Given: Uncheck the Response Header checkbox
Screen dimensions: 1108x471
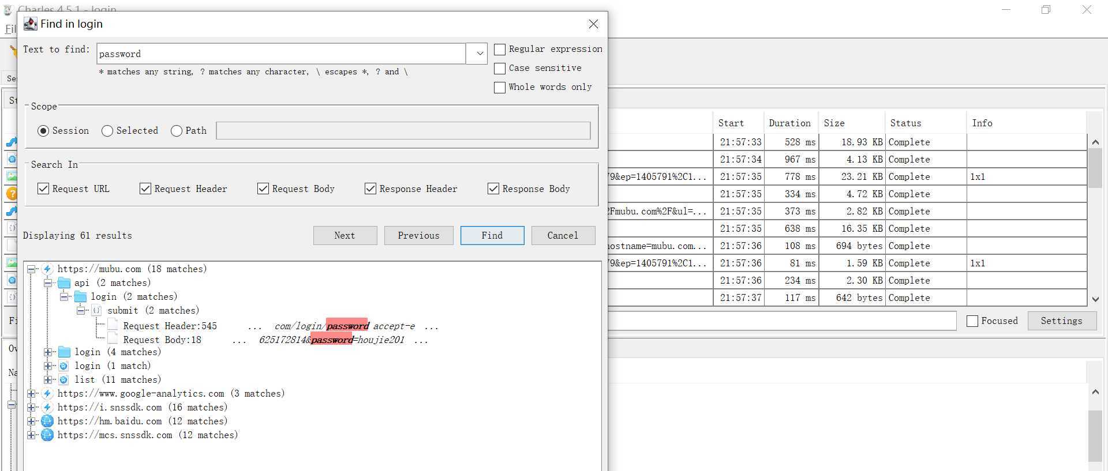Looking at the screenshot, I should pos(370,189).
